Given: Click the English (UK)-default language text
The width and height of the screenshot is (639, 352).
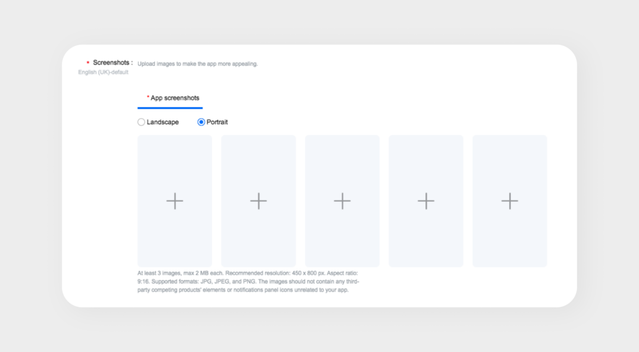Looking at the screenshot, I should point(103,72).
